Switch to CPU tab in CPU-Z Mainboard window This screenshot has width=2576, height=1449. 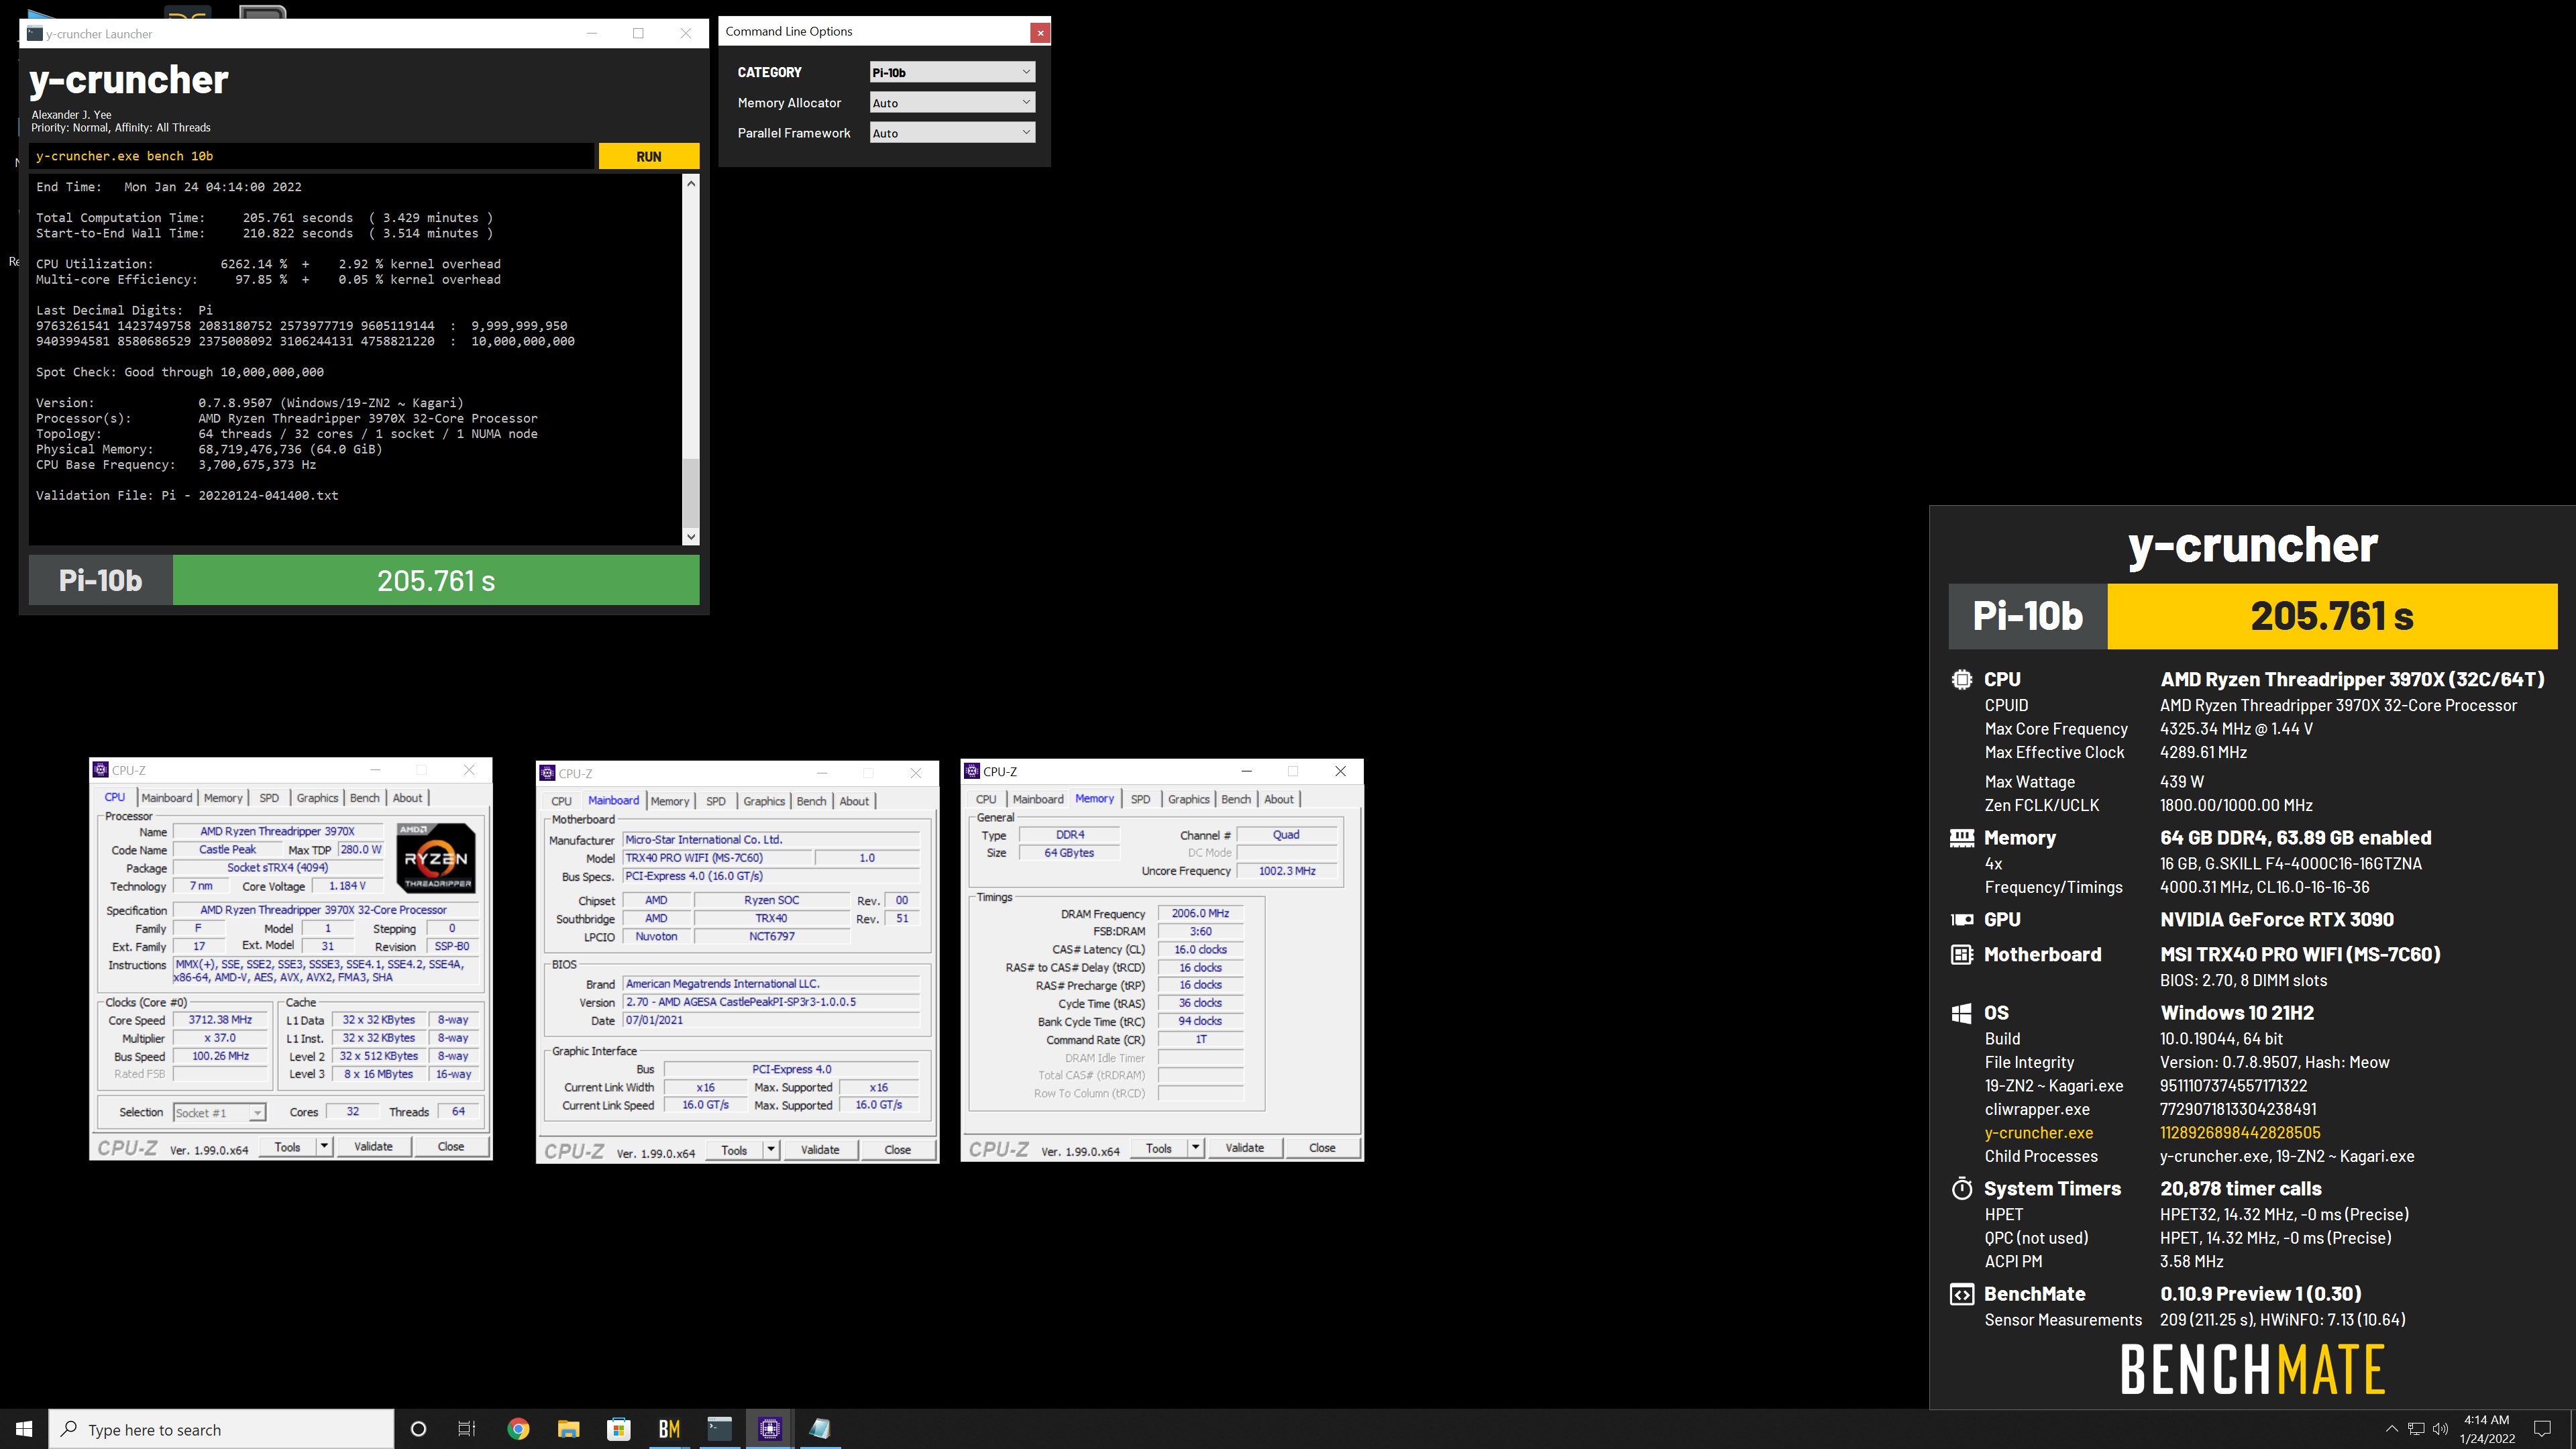tap(562, 801)
